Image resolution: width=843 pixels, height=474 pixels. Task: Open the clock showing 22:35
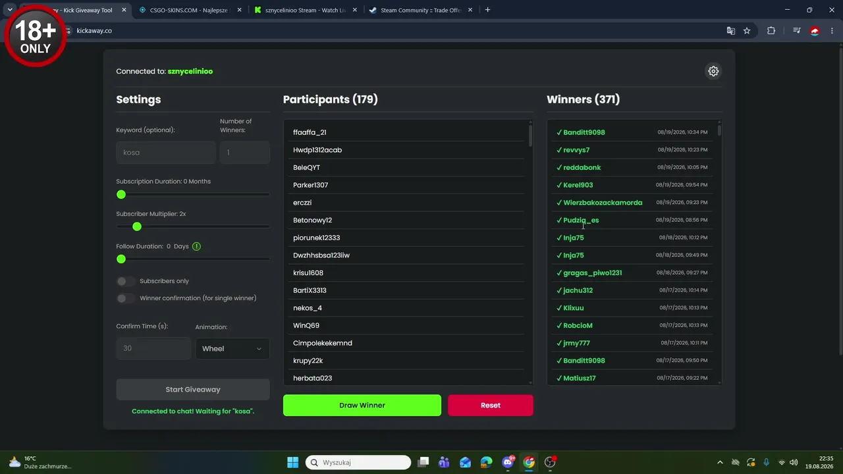(819, 462)
